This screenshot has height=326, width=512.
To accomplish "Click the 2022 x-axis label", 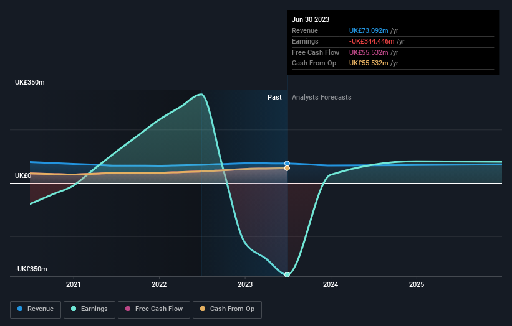I will [159, 285].
